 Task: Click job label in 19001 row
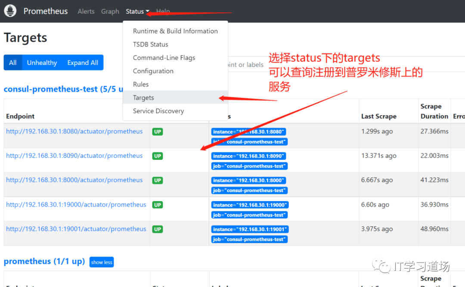[249, 239]
